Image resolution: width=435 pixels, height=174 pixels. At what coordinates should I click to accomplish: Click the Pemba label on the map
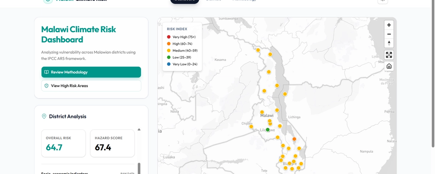(x=389, y=111)
